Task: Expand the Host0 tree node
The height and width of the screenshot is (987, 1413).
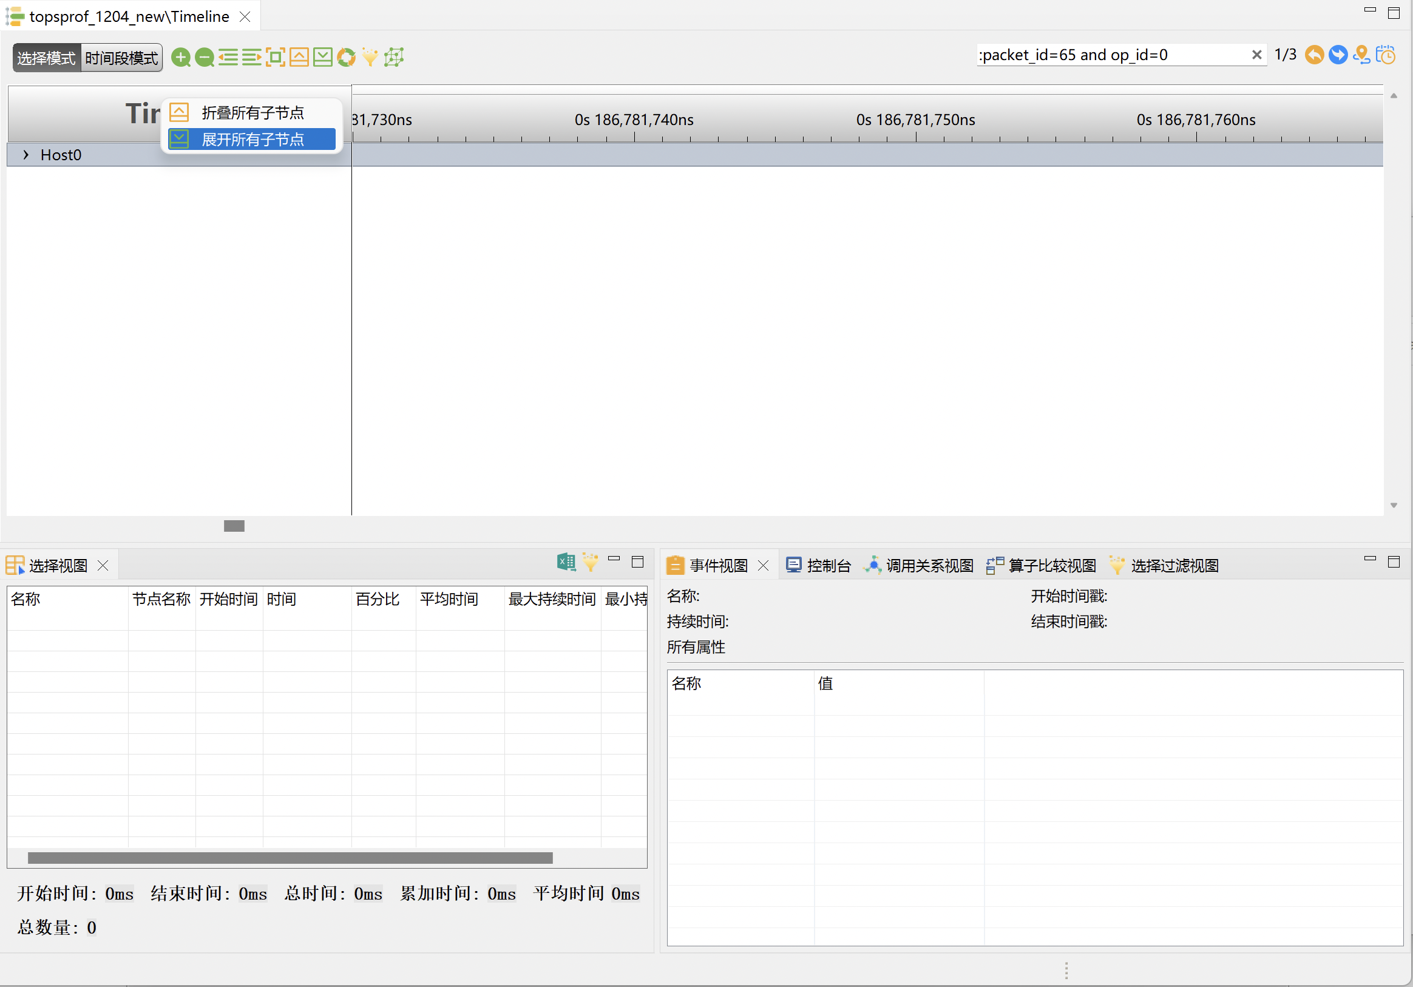Action: click(26, 154)
